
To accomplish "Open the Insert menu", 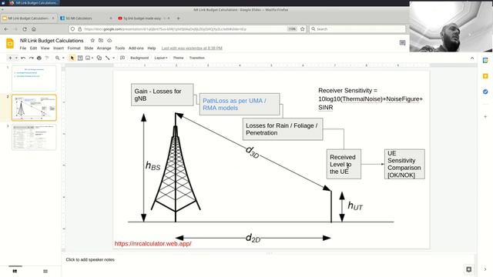I will click(x=59, y=48).
